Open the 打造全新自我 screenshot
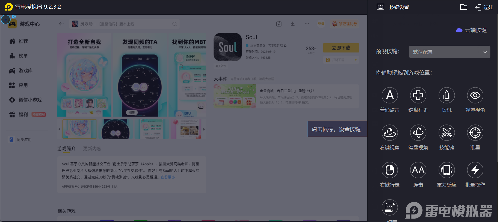This screenshot has height=222, width=498. tap(84, 75)
